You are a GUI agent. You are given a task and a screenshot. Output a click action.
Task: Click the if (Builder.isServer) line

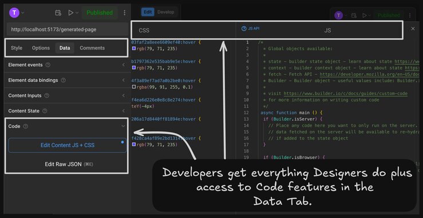(x=292, y=119)
